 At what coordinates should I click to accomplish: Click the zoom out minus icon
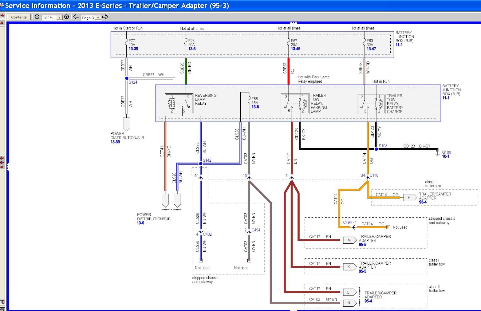point(37,17)
